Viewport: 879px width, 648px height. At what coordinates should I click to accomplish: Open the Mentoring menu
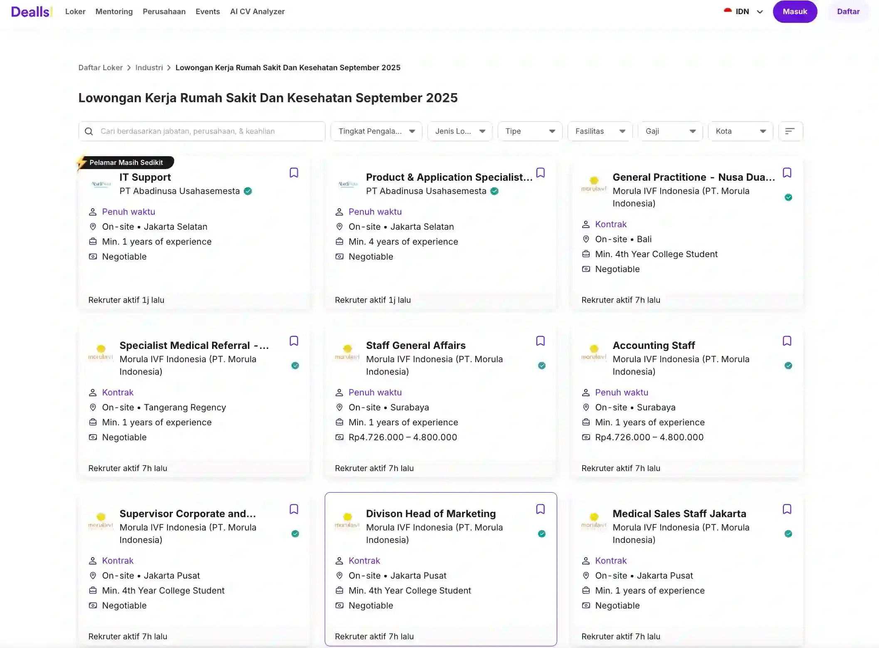tap(114, 12)
